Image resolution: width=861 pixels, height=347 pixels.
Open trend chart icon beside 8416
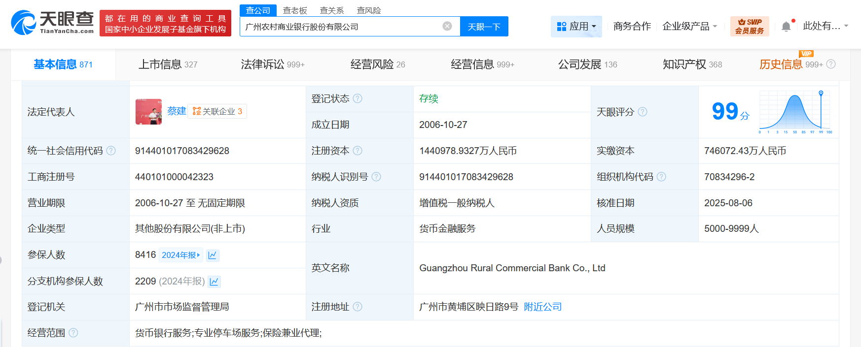pos(213,255)
